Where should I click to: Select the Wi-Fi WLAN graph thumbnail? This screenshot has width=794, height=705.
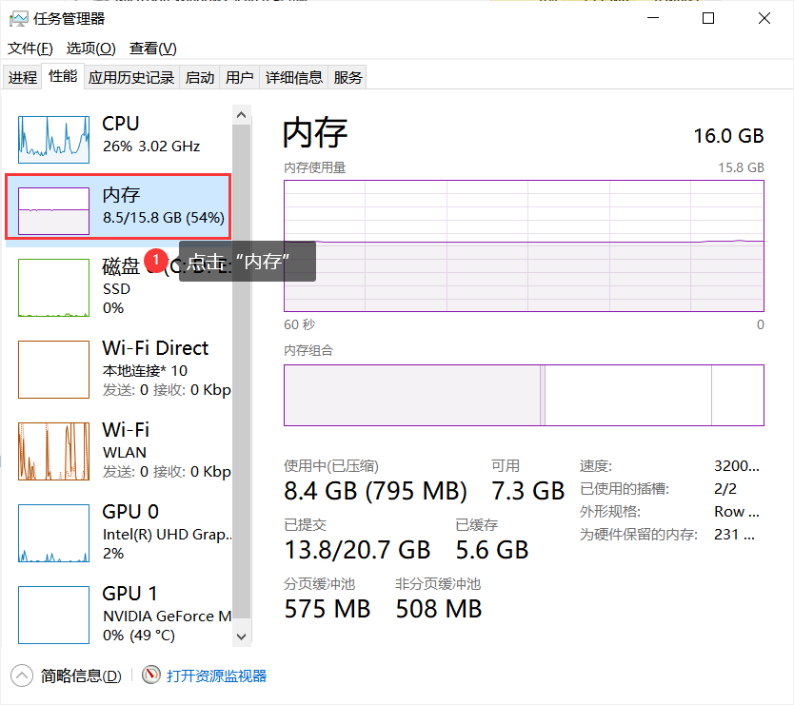click(x=53, y=451)
